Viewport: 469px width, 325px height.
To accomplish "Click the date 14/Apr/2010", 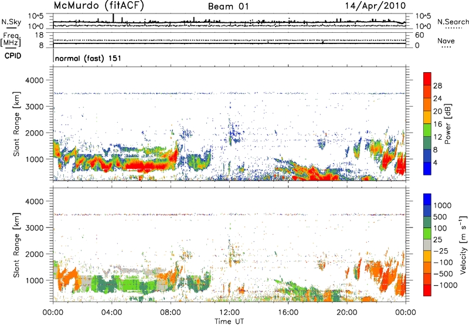I will point(375,6).
